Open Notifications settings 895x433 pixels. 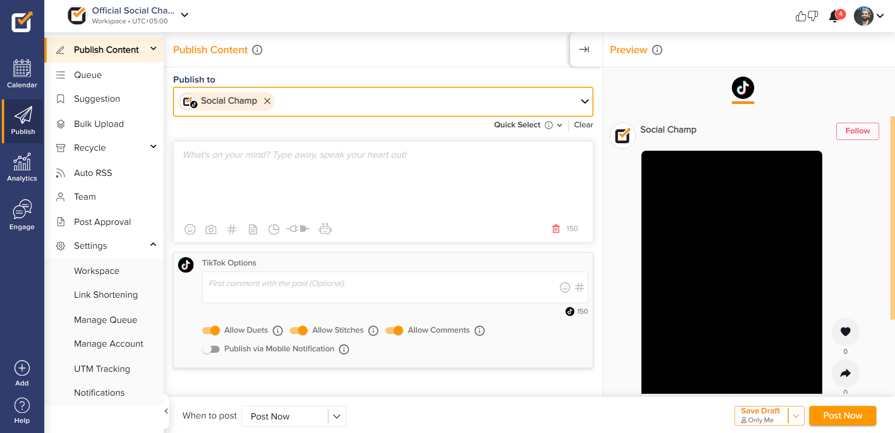click(x=99, y=393)
